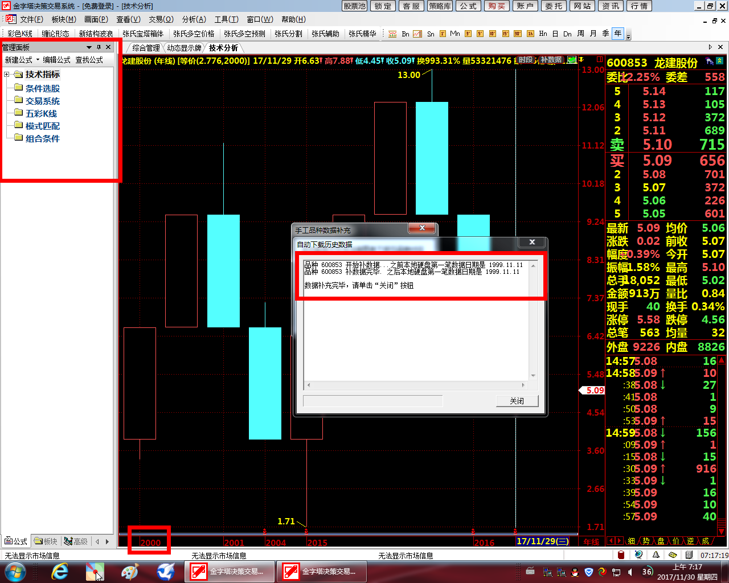The image size is (729, 583).
Task: Click the volume speaker tray icon
Action: pos(630,572)
